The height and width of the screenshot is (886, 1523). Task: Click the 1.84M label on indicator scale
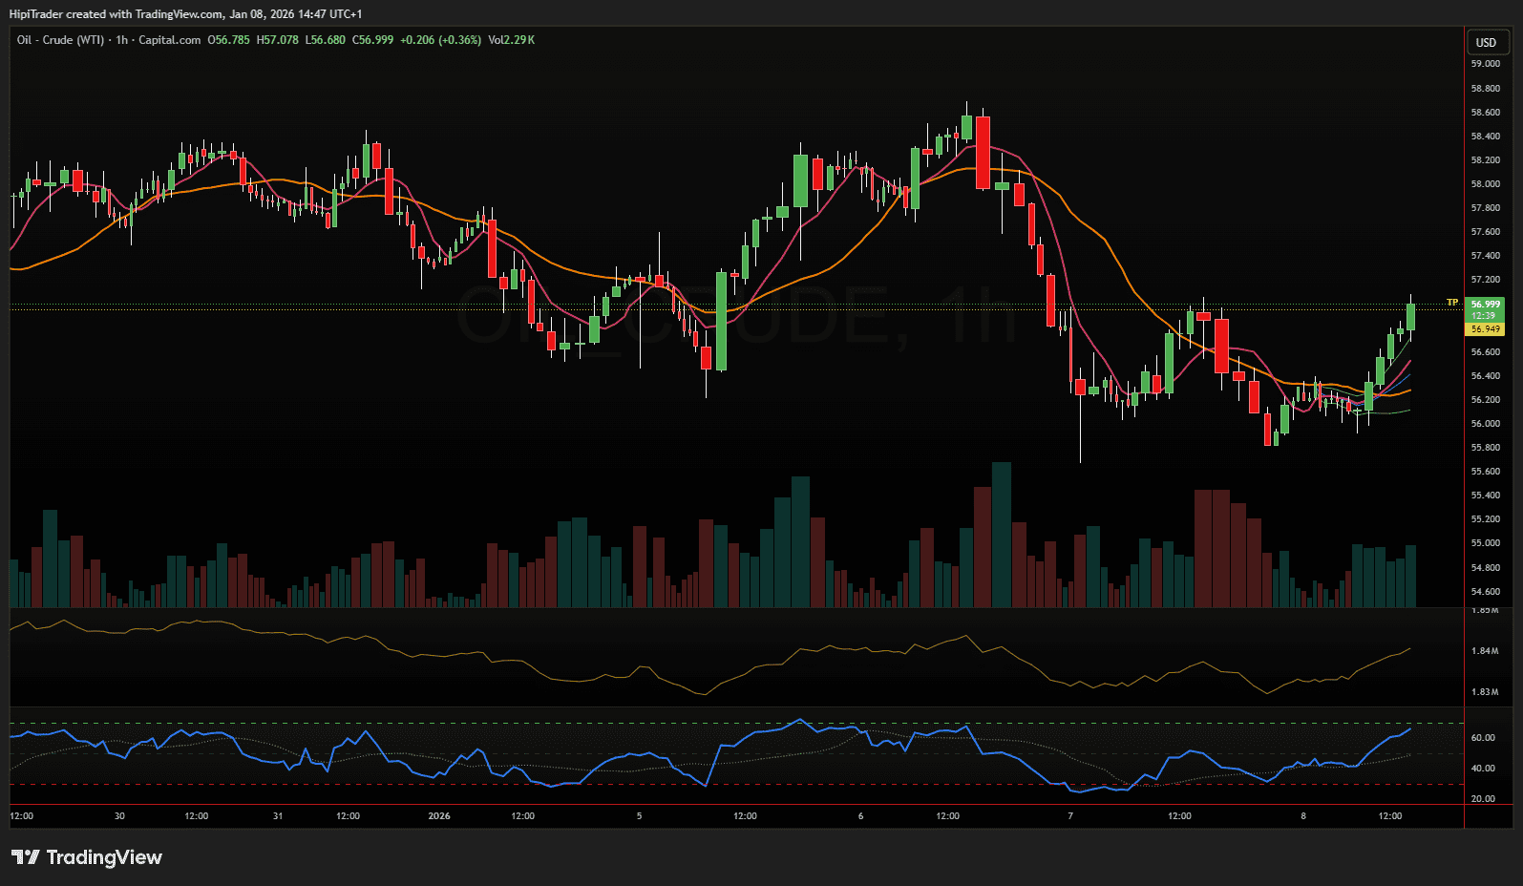[1485, 651]
